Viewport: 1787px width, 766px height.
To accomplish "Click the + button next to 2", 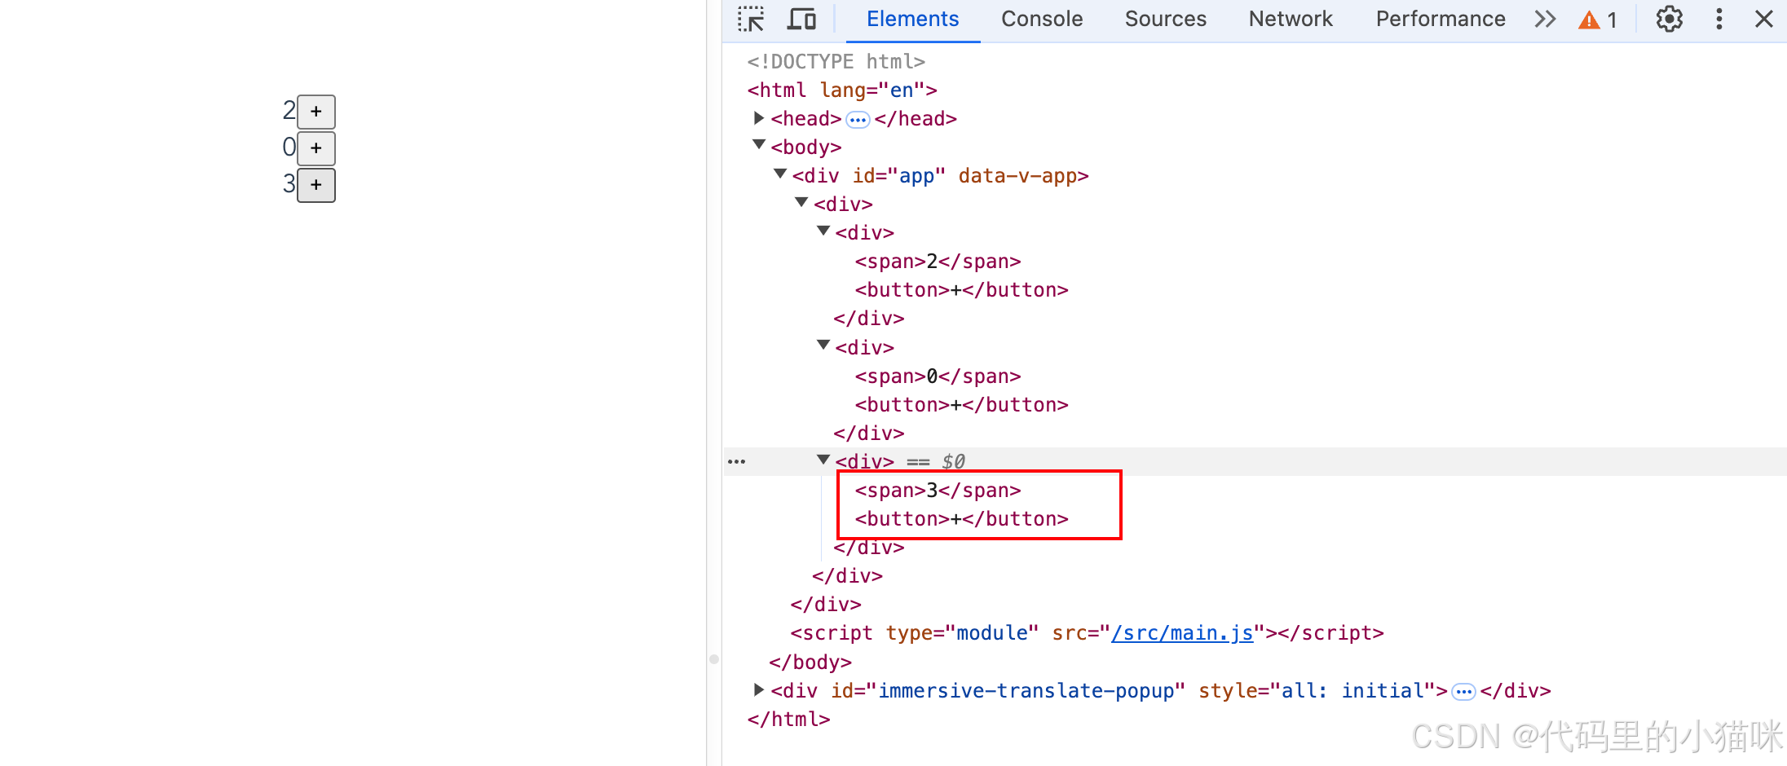I will (316, 112).
